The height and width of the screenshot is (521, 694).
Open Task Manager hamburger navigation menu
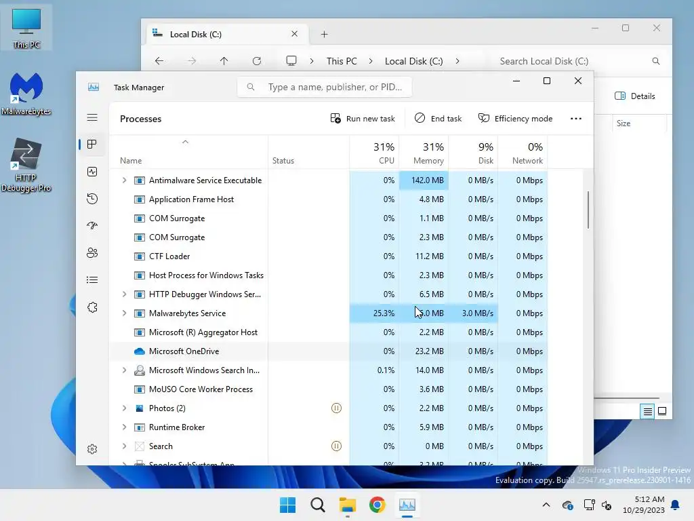[92, 117]
